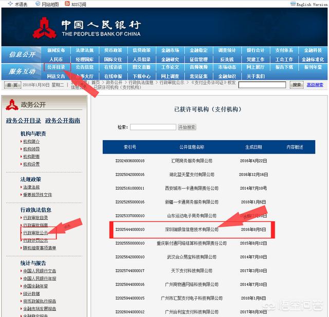
Task: Open the 政务公开指南 link
Action: coord(63,121)
